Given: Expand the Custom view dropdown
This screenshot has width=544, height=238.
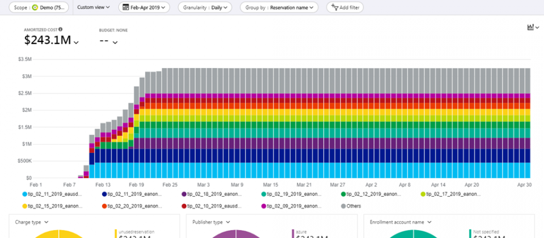Looking at the screenshot, I should click(x=93, y=7).
